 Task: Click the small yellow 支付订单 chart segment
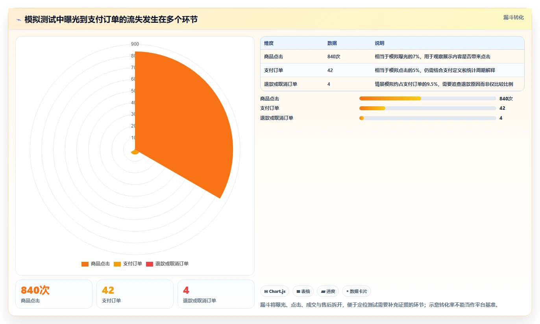click(135, 152)
